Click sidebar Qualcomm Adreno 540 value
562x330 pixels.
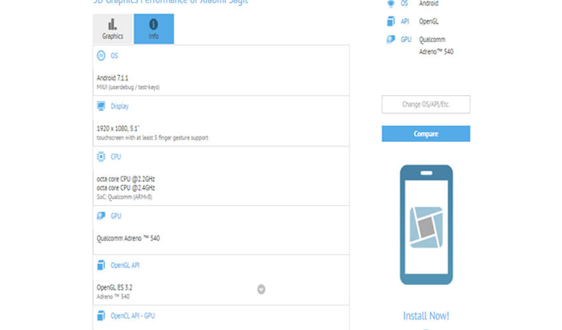click(436, 46)
